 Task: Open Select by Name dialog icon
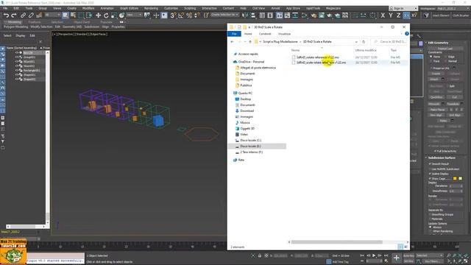73,15
